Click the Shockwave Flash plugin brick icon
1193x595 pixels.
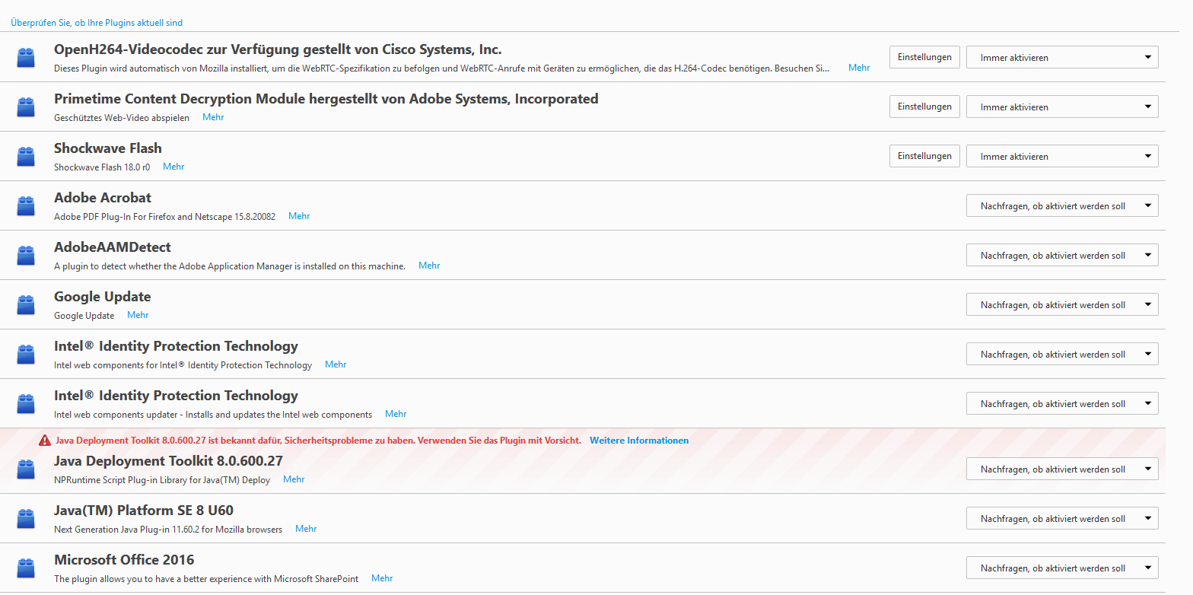tap(26, 157)
